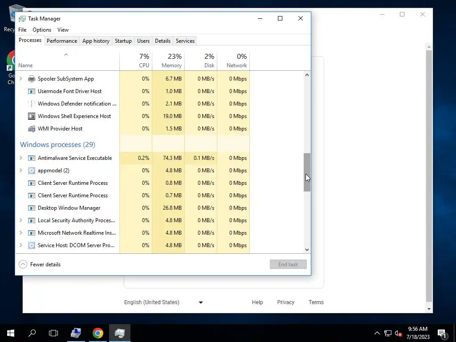The height and width of the screenshot is (342, 456).
Task: Click the Usermode Font Driver Host icon
Action: click(x=32, y=91)
